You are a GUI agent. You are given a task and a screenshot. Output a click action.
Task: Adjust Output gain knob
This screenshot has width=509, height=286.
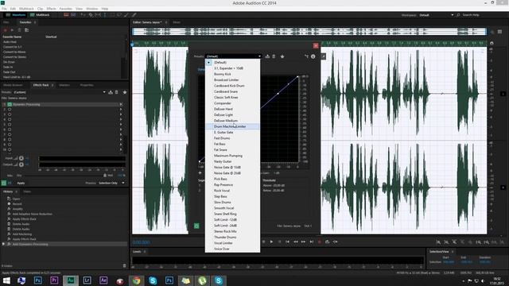(21, 164)
